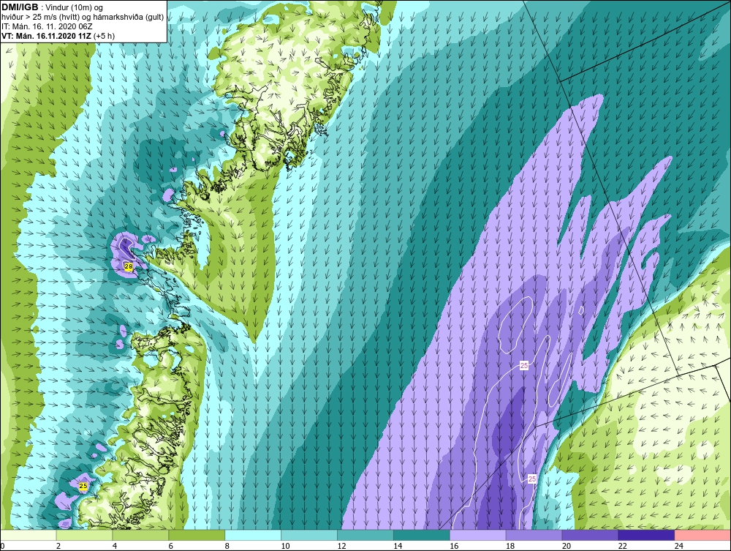
Task: Click the upper white 25 contour label
Action: (523, 366)
